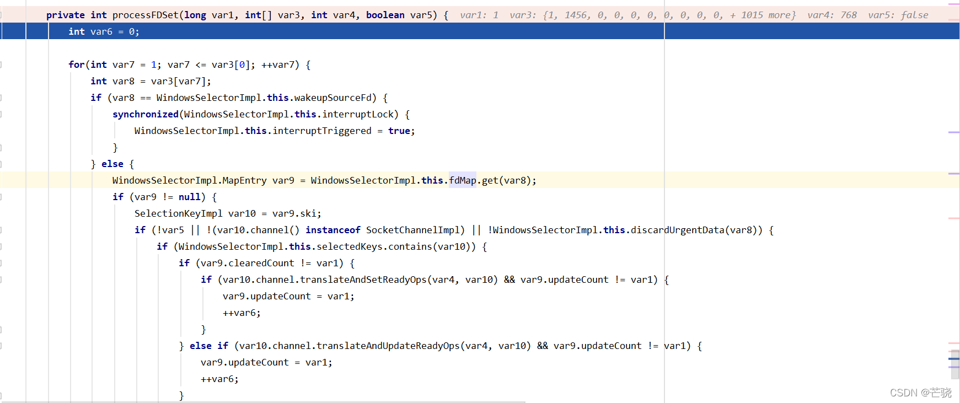Collapse the for loop using its gutter fold marker
This screenshot has height=403, width=960.
click(1, 65)
